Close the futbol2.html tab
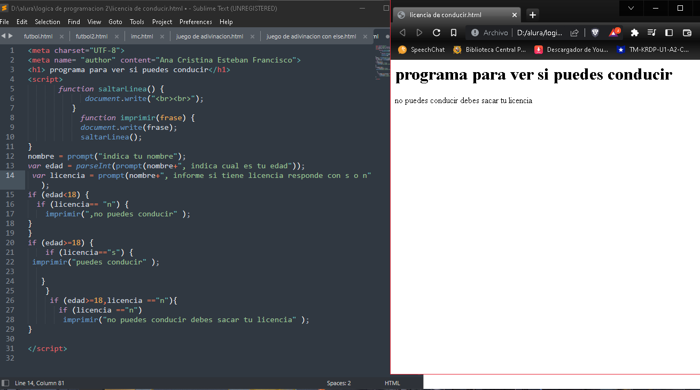This screenshot has height=390, width=700. (116, 37)
